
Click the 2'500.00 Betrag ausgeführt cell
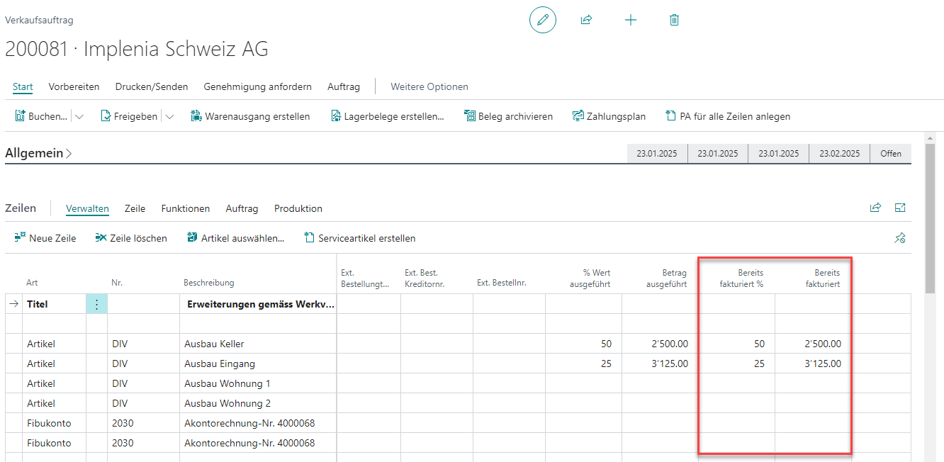pos(660,344)
